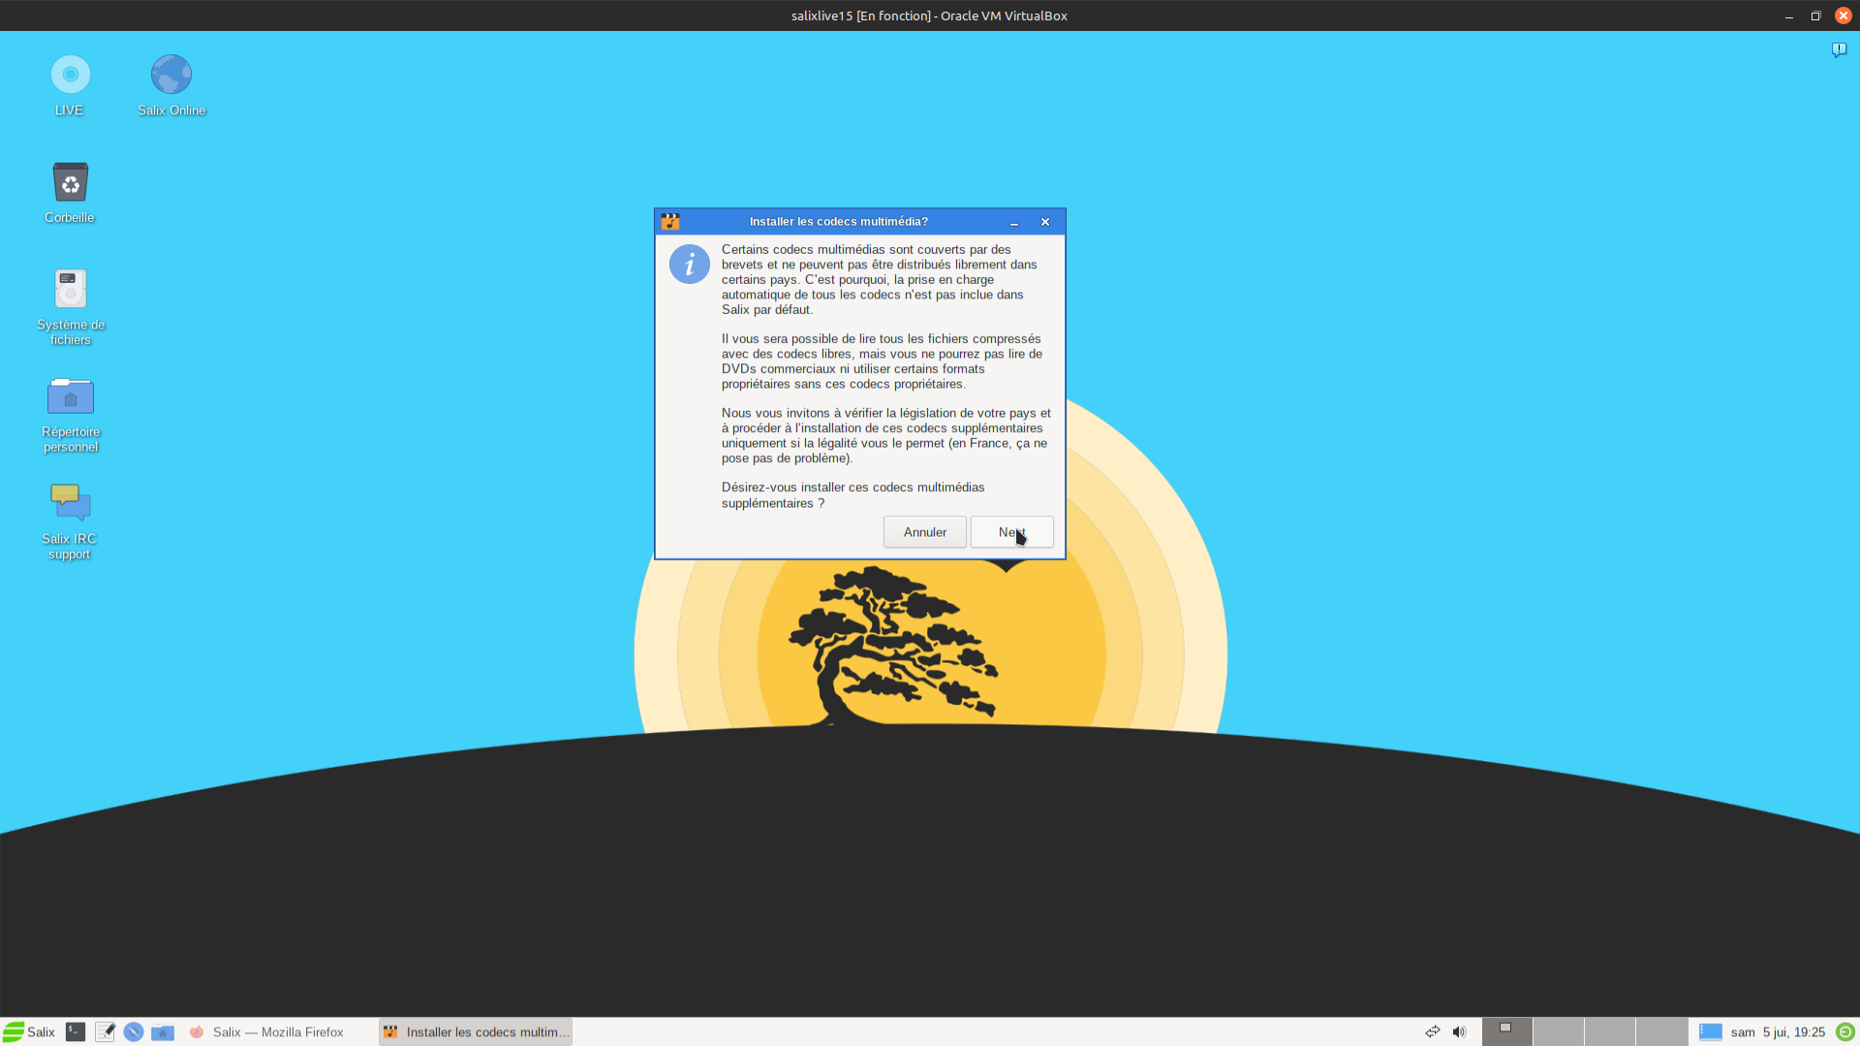Open Système de fichiers desktop icon
This screenshot has height=1046, width=1860.
coord(70,290)
